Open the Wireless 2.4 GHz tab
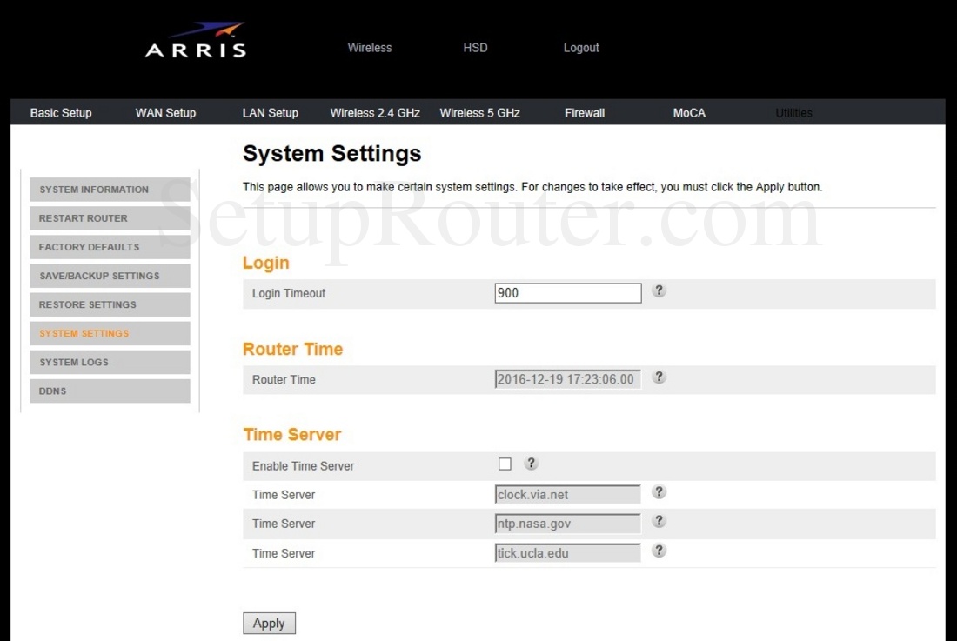The width and height of the screenshot is (957, 641). (374, 112)
